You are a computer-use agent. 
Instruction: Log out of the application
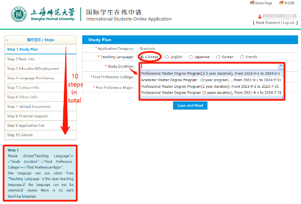(289, 23)
